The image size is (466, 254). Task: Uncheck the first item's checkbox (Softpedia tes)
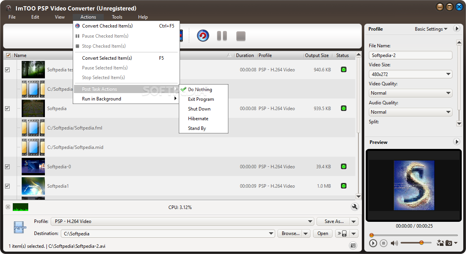[7, 70]
